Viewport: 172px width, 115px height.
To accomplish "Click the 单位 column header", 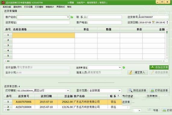I will (86, 29).
